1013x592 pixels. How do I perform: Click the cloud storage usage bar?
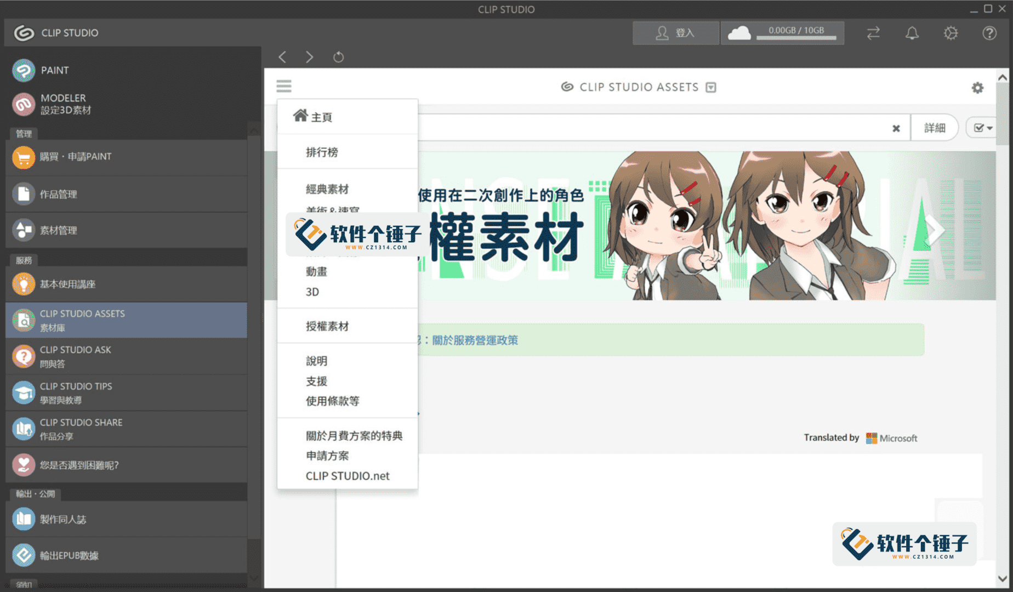(x=783, y=33)
